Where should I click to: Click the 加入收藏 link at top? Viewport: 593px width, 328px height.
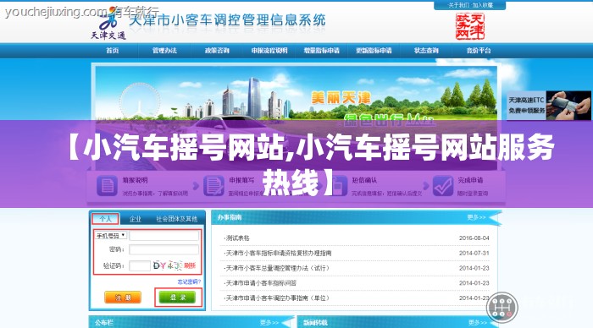(483, 5)
